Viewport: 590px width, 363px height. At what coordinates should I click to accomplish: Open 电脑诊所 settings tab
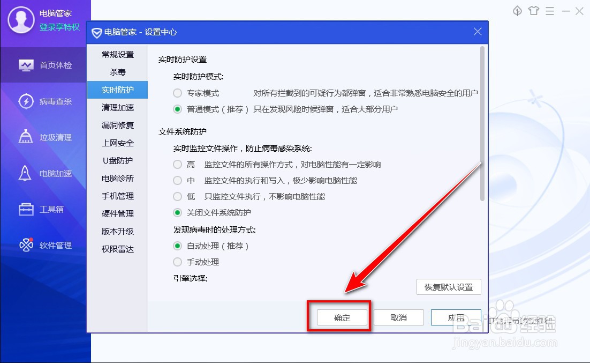point(117,179)
